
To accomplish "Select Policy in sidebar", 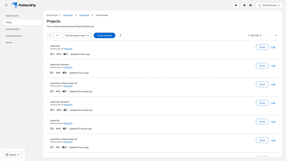I will [x=23, y=22].
